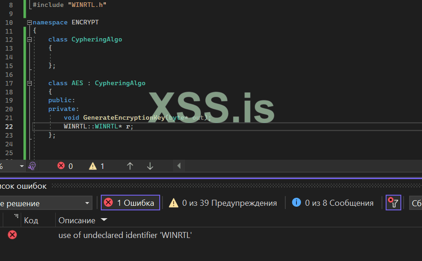Click the IntelliCode health indicator icon

pyautogui.click(x=32, y=166)
